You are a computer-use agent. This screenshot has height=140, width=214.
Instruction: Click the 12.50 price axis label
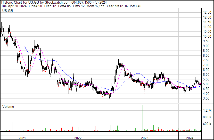coord(207,13)
